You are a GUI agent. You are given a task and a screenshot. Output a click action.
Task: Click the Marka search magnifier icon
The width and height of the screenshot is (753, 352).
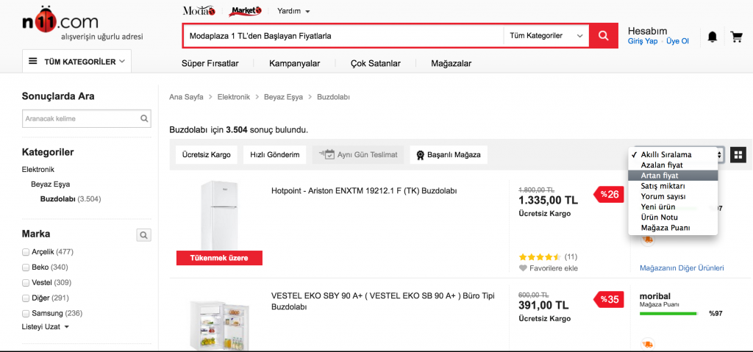click(x=143, y=235)
